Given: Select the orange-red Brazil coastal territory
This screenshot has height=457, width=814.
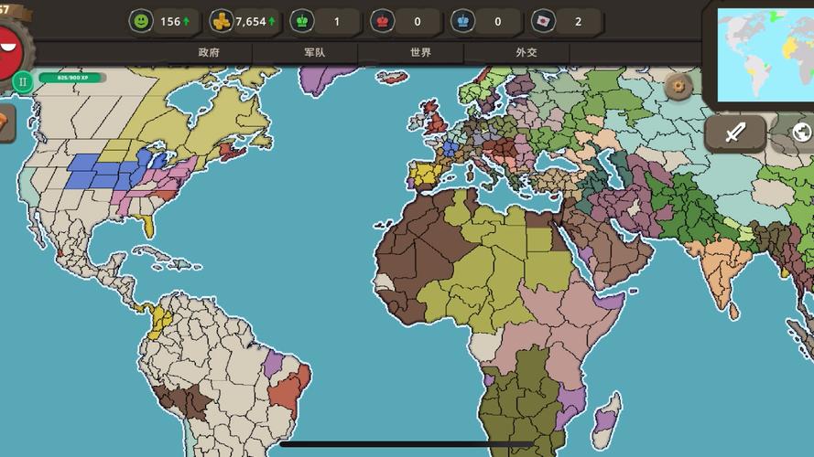Looking at the screenshot, I should pos(288,391).
